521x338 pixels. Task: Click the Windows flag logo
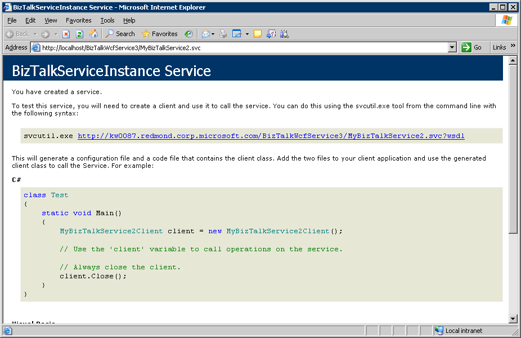click(x=507, y=20)
